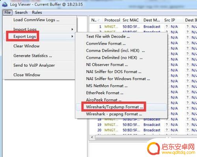Viewport: 197px width, 157px height.
Task: Click 50:BD:5F source MAC in row 1
Action: pos(131,27)
